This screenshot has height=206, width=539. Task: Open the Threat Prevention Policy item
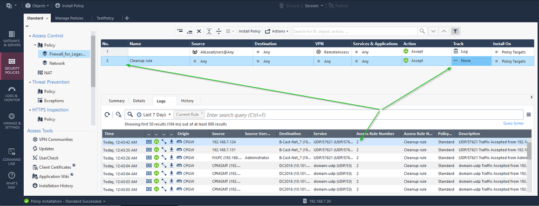pyautogui.click(x=46, y=91)
